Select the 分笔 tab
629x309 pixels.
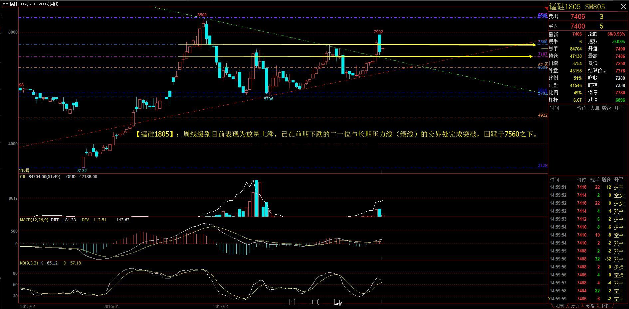coord(590,306)
